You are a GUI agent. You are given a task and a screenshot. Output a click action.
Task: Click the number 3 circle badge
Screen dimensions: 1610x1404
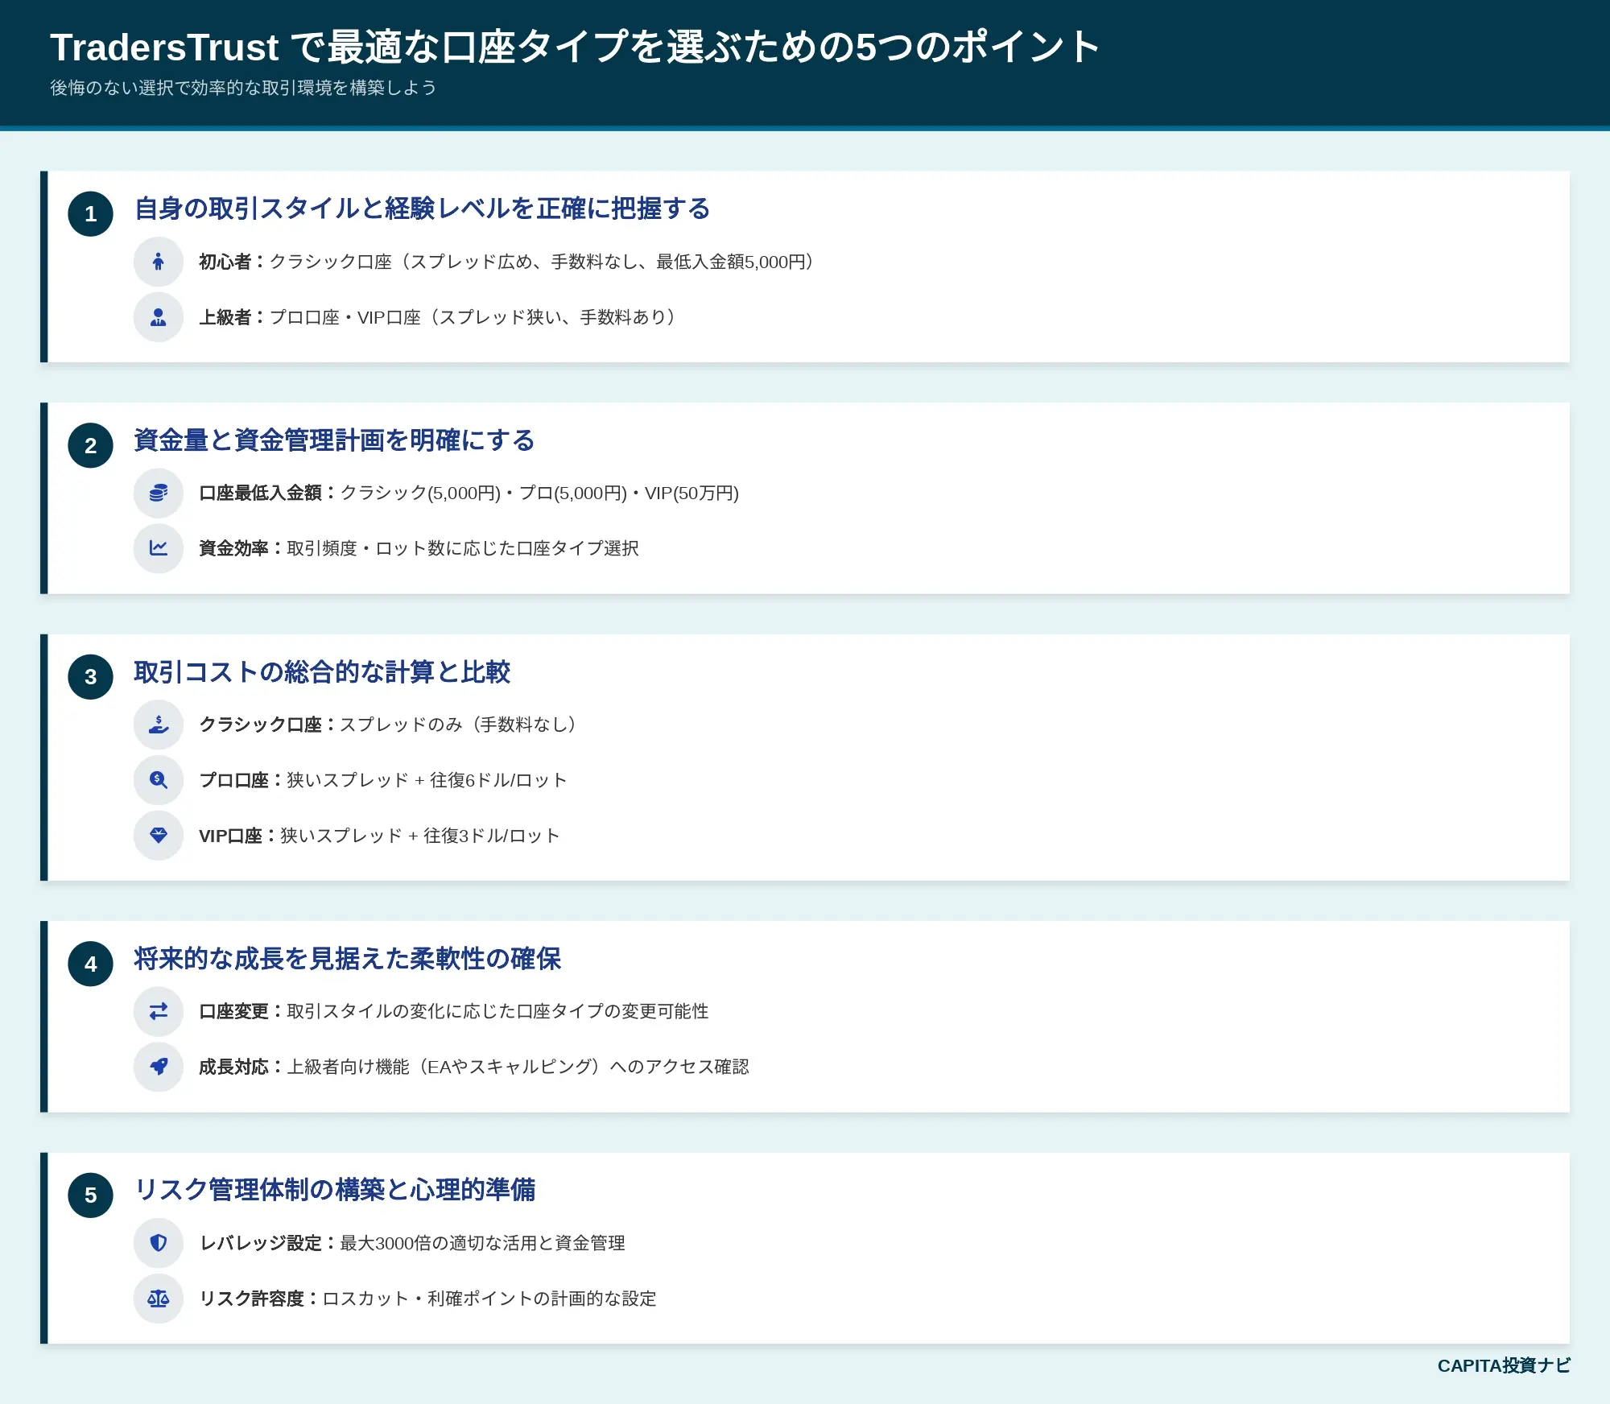[91, 677]
